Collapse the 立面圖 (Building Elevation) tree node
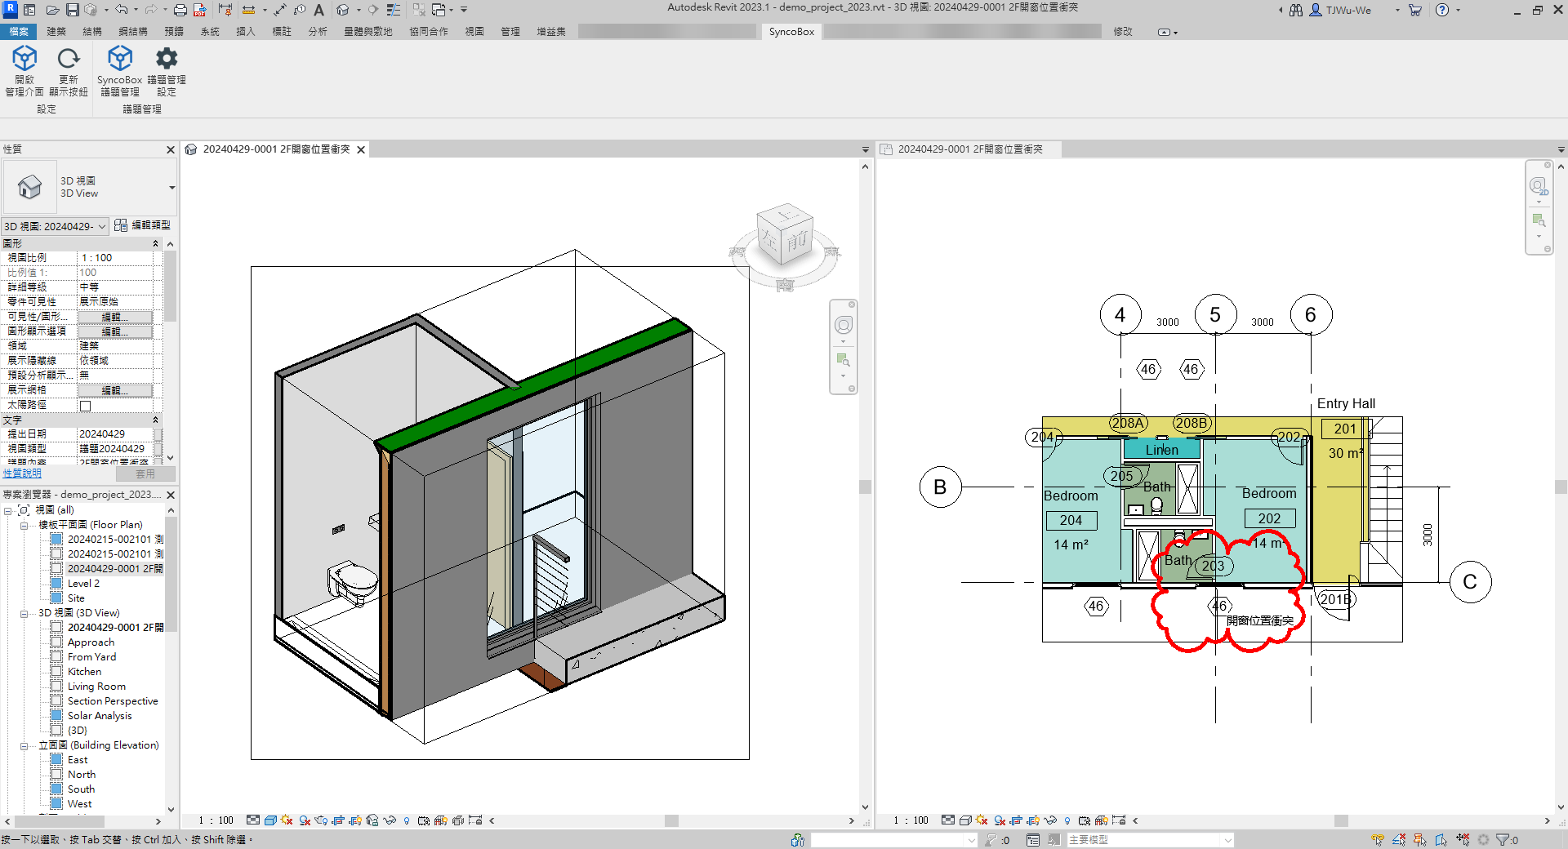Viewport: 1568px width, 849px height. tap(24, 745)
